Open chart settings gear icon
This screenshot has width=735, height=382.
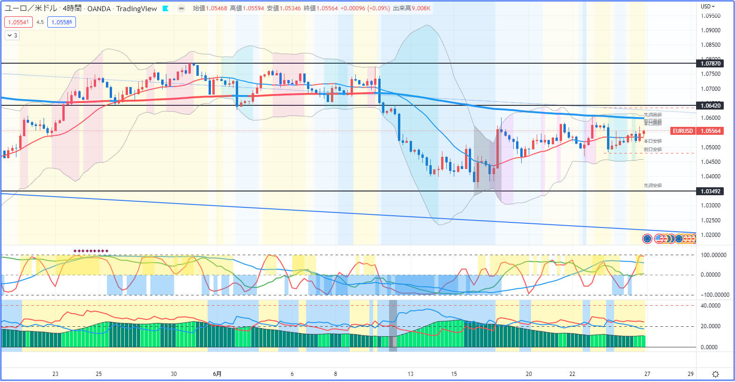[715, 374]
